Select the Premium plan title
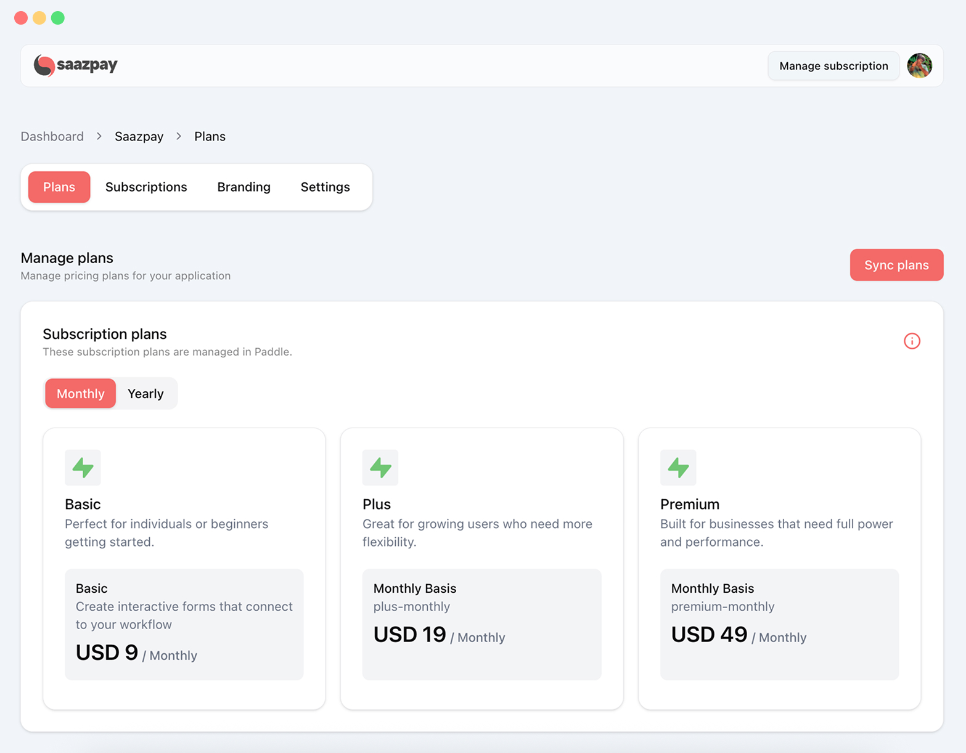The height and width of the screenshot is (753, 966). [690, 504]
